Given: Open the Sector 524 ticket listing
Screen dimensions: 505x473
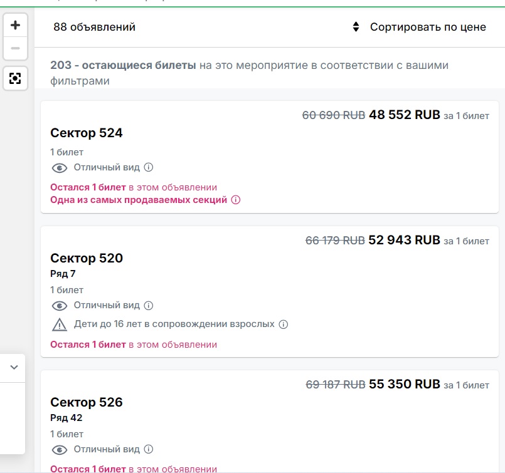Looking at the screenshot, I should (87, 133).
